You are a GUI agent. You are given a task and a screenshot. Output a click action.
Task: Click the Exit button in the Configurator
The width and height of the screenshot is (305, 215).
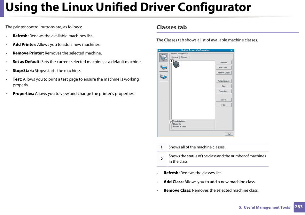point(229,134)
